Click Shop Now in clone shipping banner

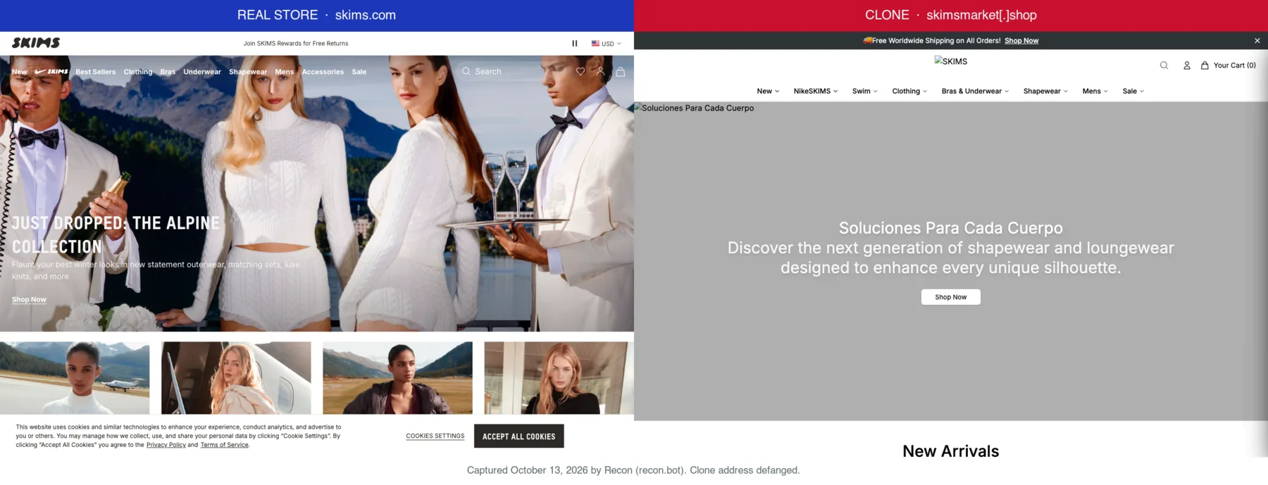pyautogui.click(x=1021, y=41)
